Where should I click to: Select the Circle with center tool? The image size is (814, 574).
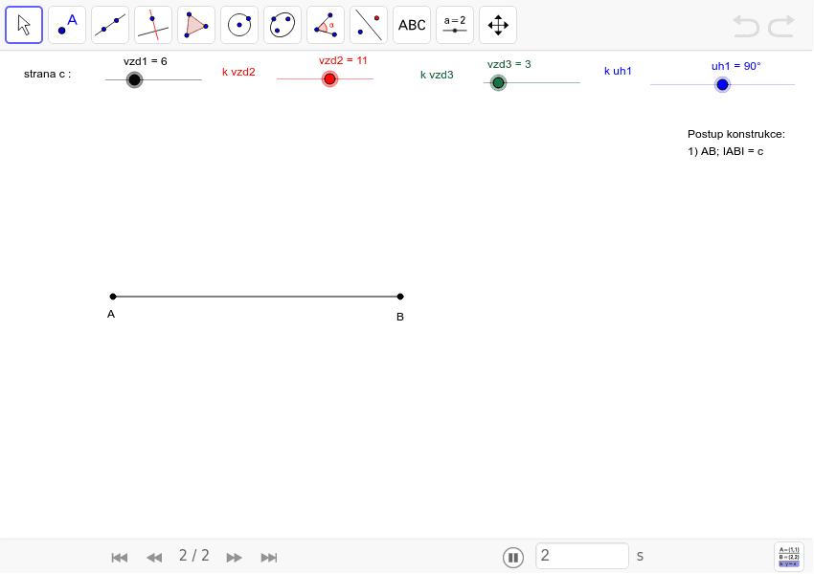(x=239, y=25)
